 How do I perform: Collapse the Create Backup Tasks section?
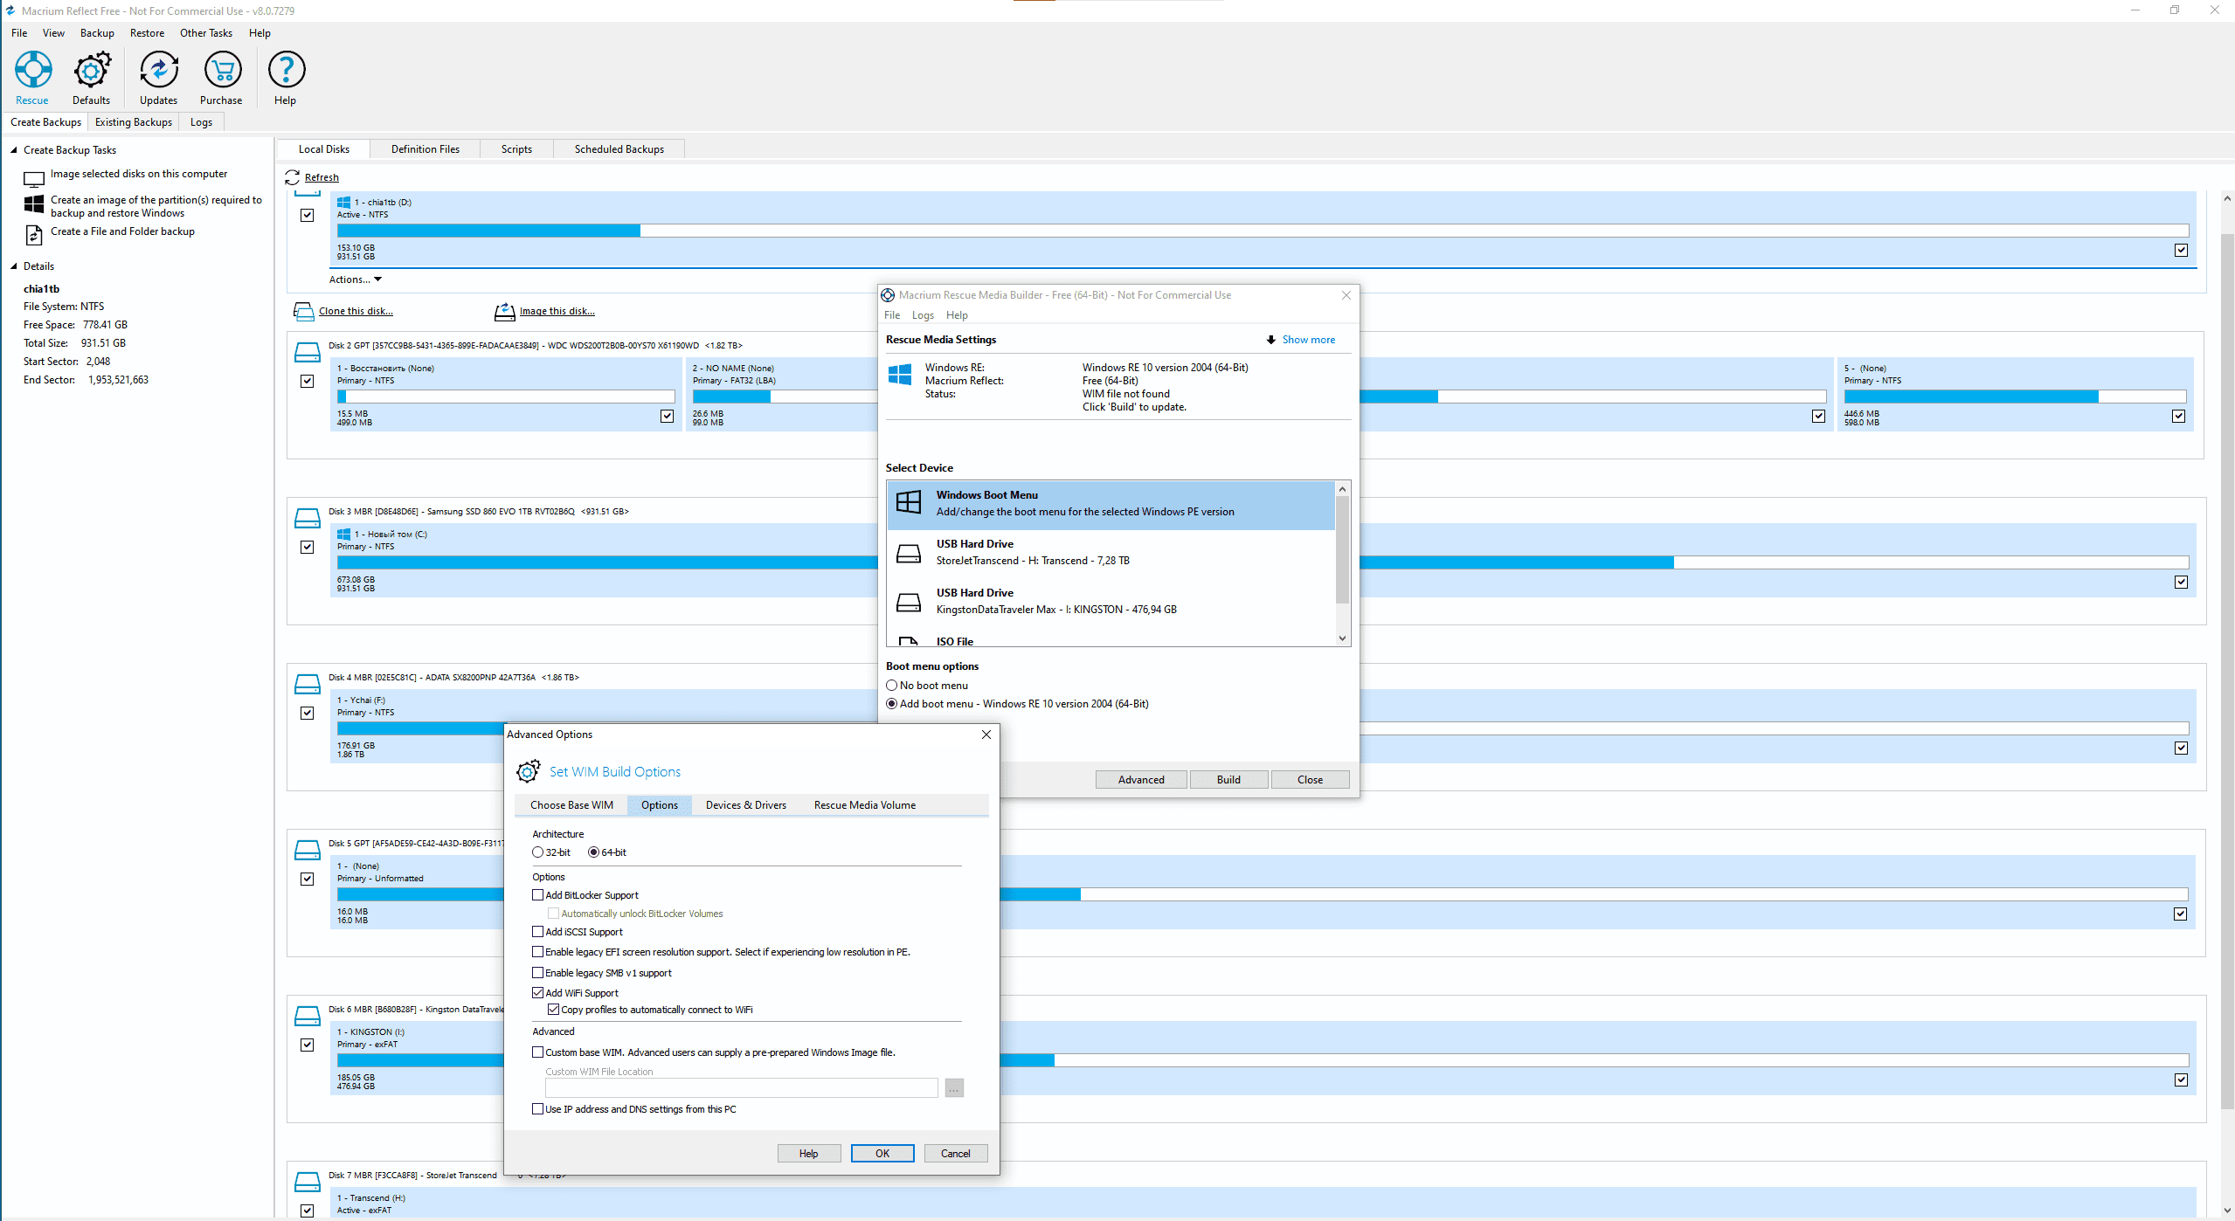coord(14,150)
